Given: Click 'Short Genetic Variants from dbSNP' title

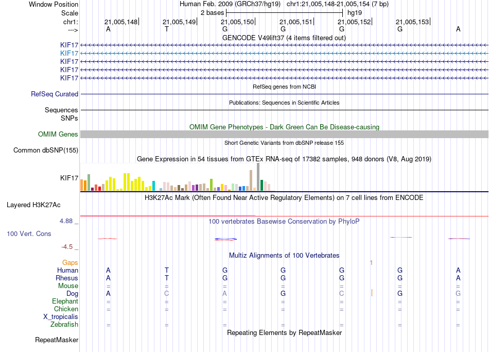Looking at the screenshot, I should tap(284, 143).
